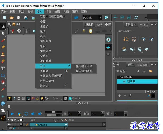
Task: Click the white color box in layer header
Action: [x=21, y=120]
